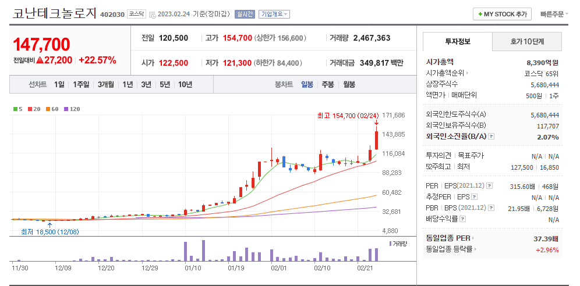Click the 52주최고 최저 value 127,500
This screenshot has height=286, width=580.
point(522,167)
